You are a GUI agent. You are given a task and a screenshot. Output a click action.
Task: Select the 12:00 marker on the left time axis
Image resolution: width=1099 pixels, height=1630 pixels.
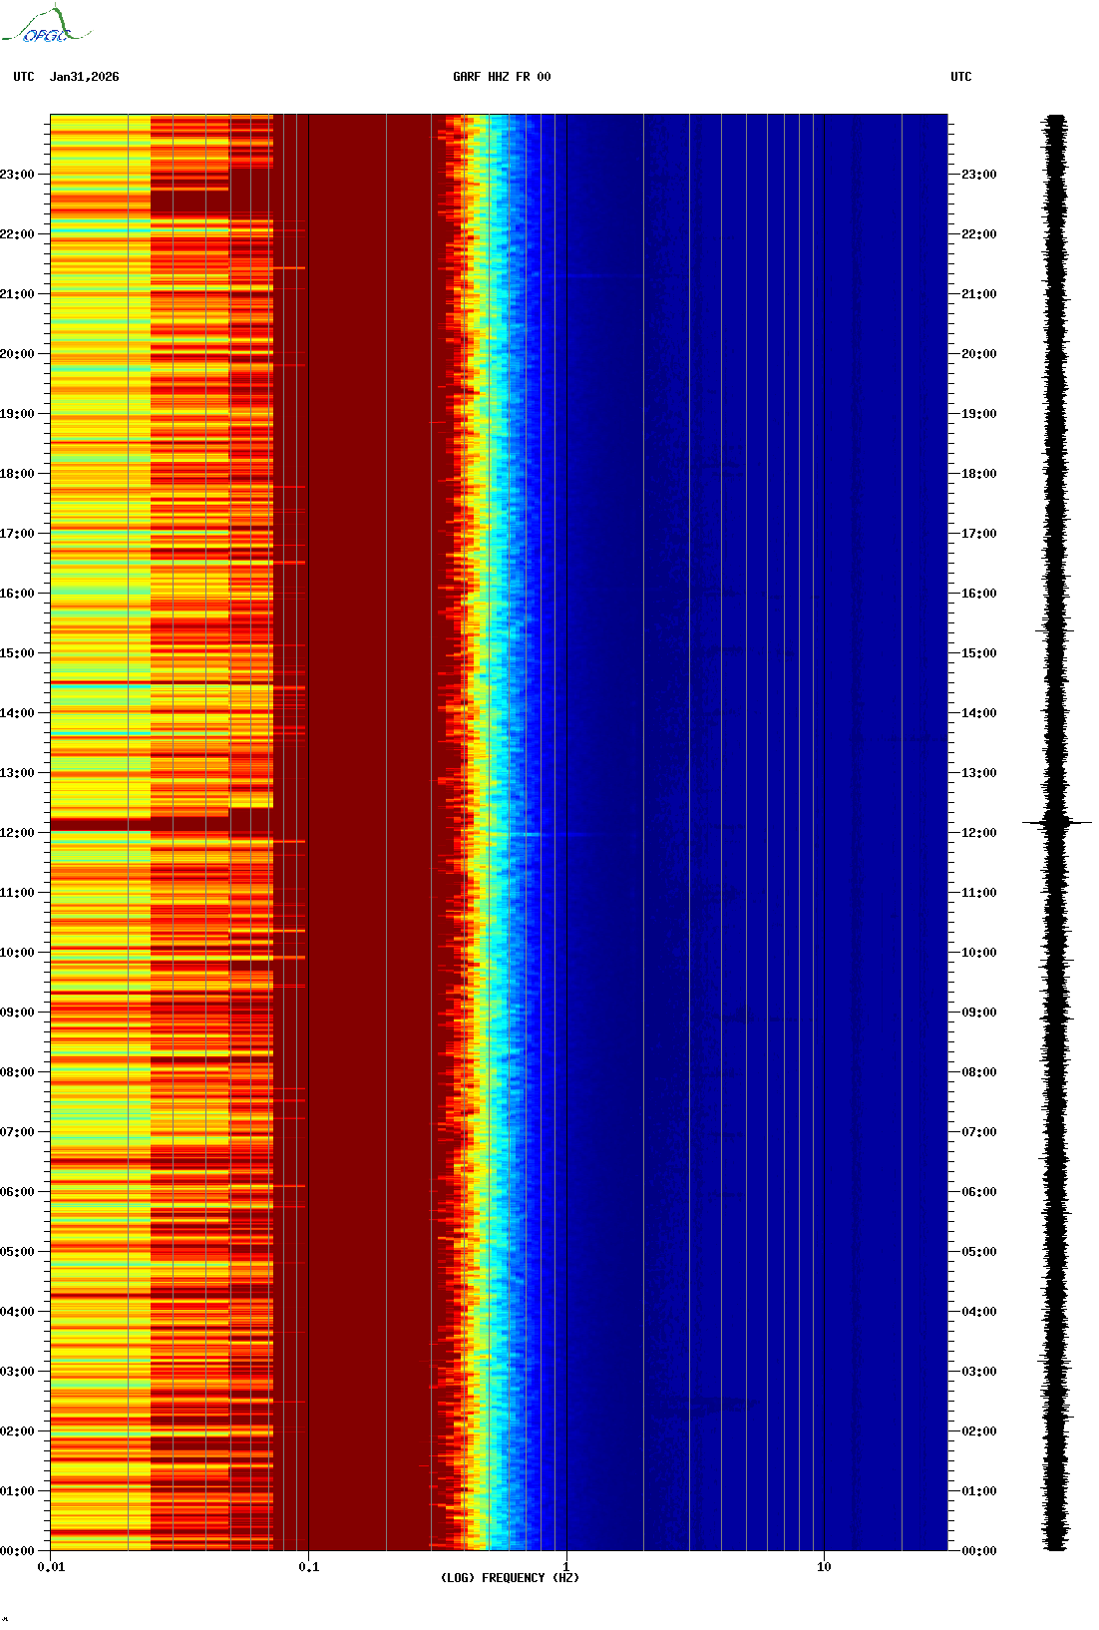coord(17,833)
